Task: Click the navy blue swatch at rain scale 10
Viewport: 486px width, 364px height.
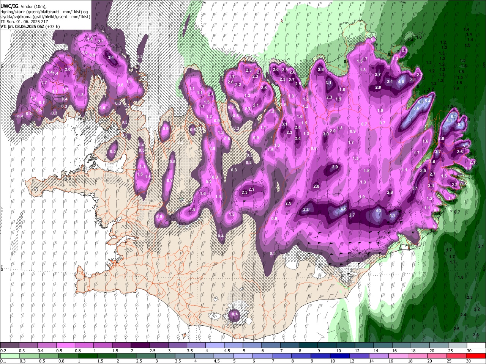Action: [339, 356]
